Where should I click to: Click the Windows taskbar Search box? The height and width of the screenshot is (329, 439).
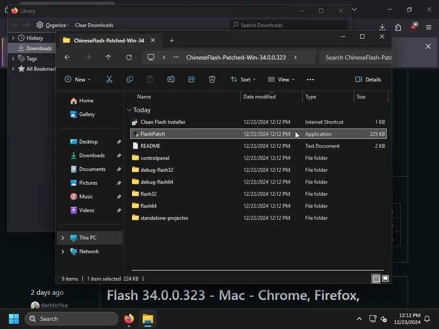click(x=72, y=319)
